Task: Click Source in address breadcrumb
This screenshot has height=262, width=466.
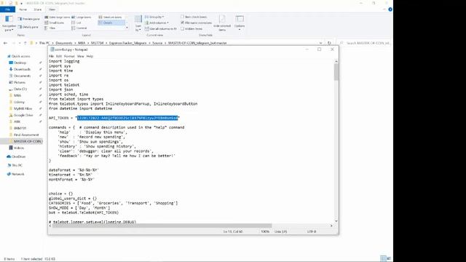Action: [x=157, y=43]
